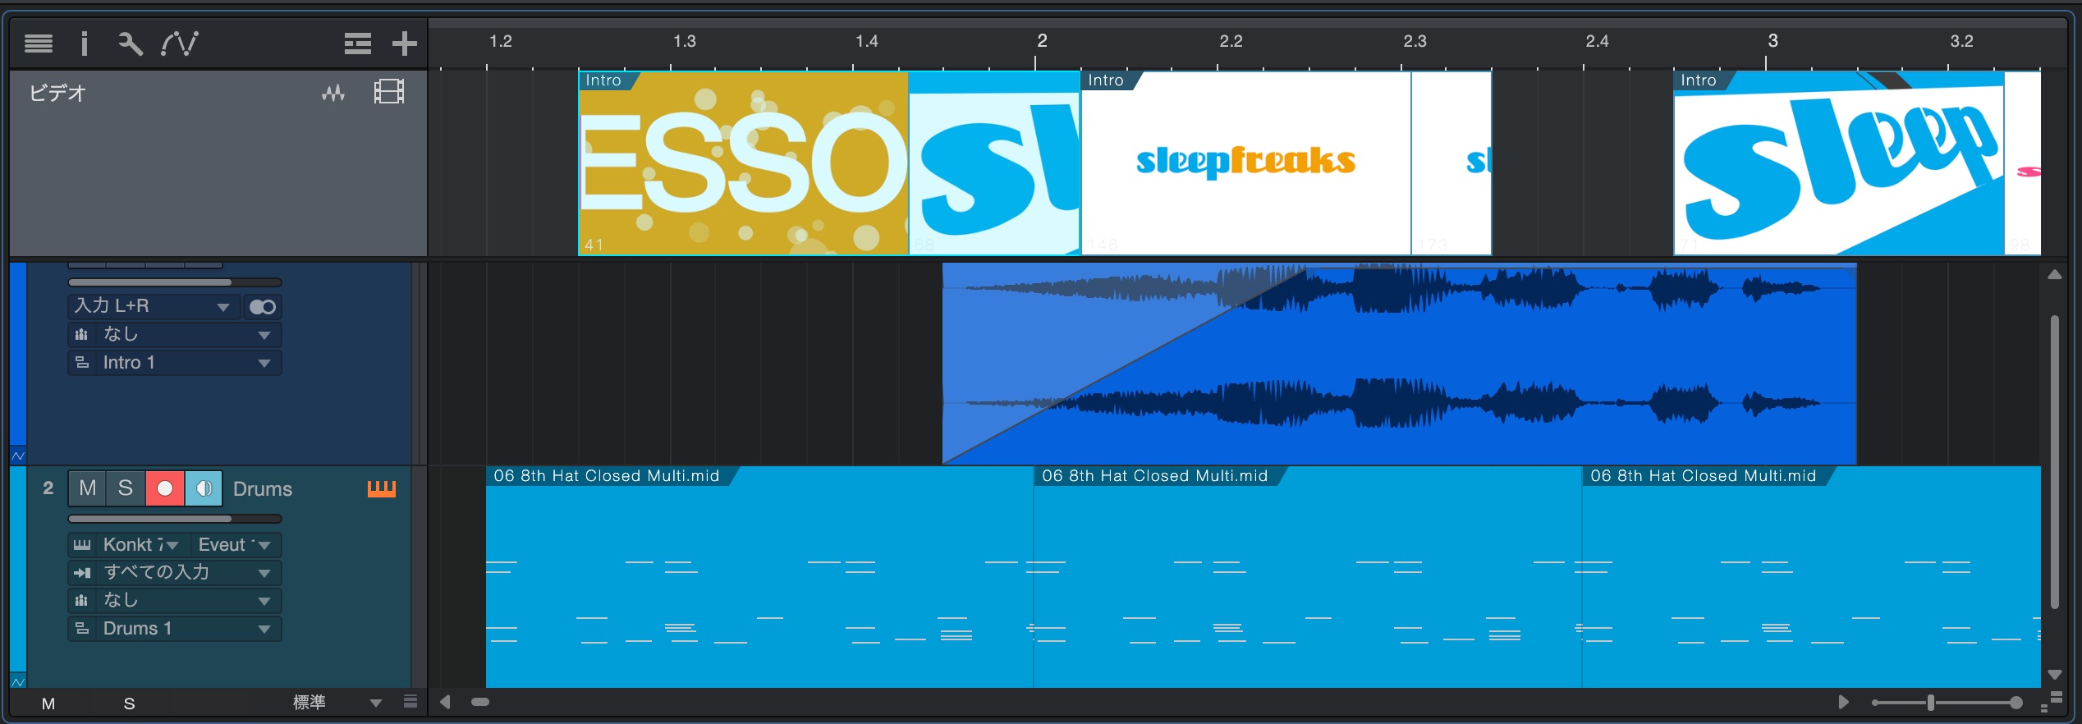Click the wrench options icon
Image resolution: width=2082 pixels, height=724 pixels.
[x=130, y=44]
